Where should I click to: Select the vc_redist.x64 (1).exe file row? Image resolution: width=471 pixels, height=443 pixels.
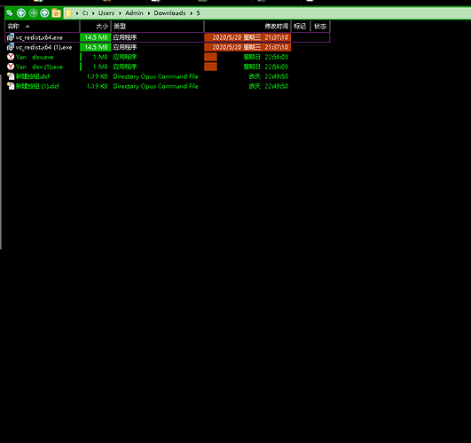pyautogui.click(x=168, y=47)
